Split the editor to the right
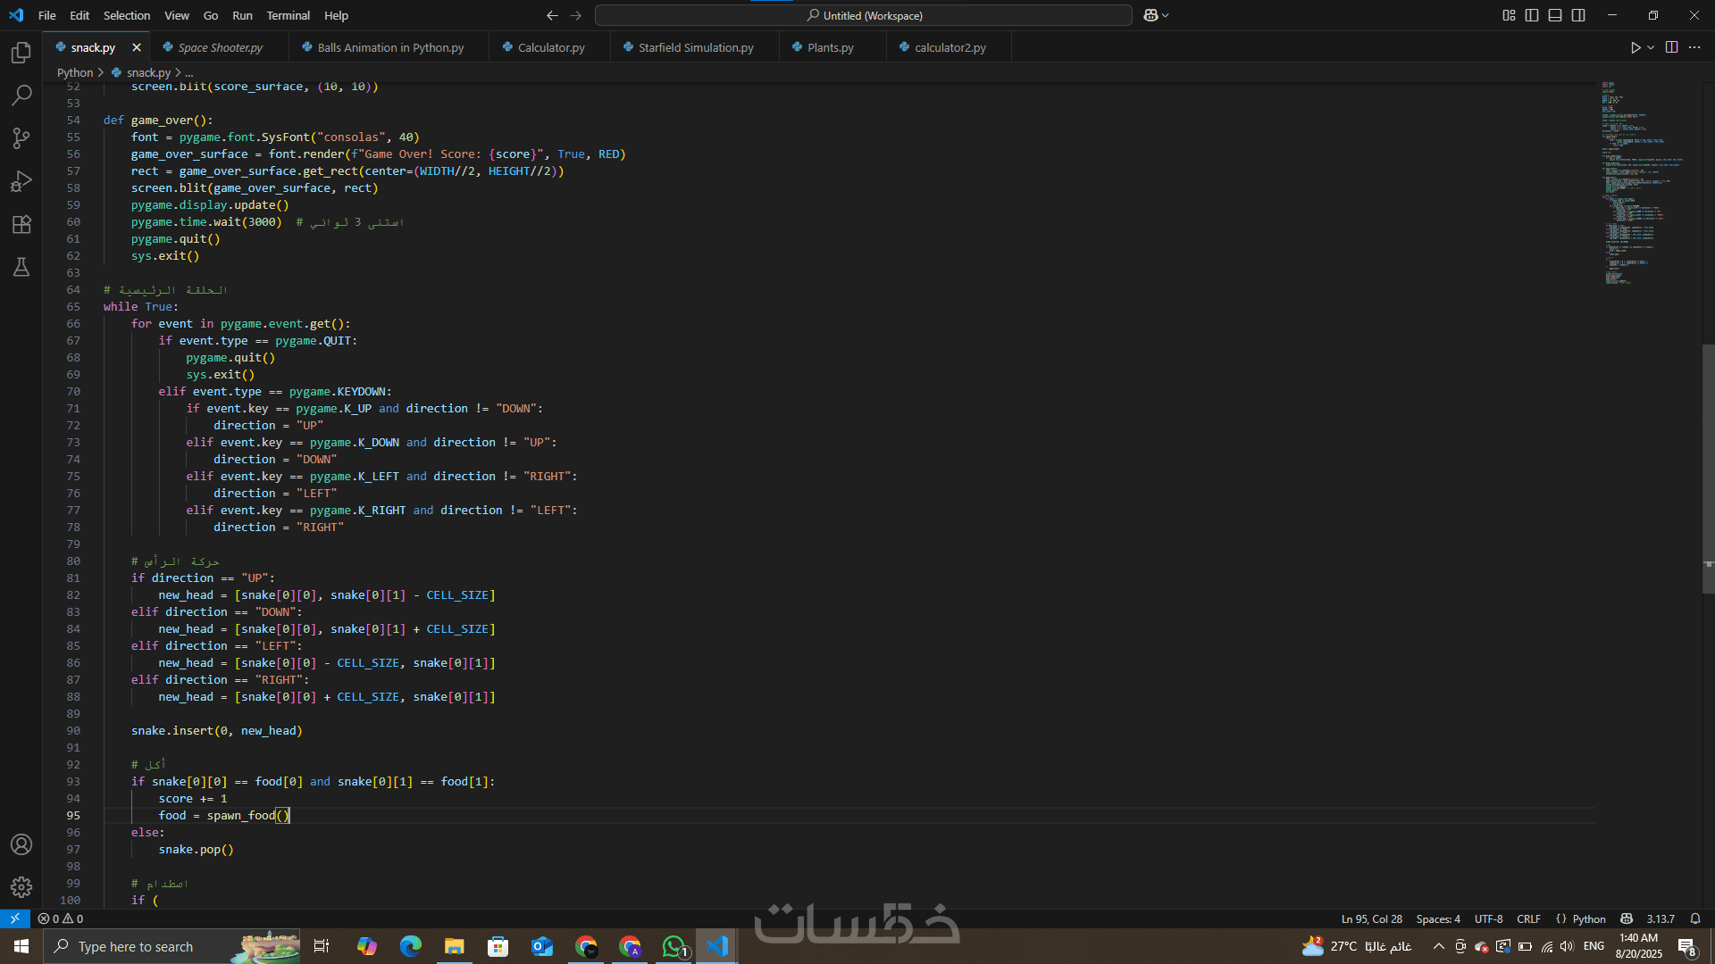 coord(1671,47)
